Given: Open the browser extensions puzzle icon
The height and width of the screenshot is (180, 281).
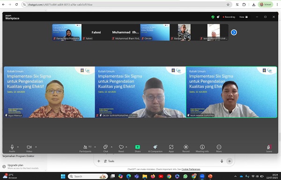Looking at the screenshot, I should [244, 5].
